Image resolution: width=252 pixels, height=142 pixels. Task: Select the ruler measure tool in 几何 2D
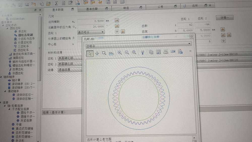pos(111,53)
